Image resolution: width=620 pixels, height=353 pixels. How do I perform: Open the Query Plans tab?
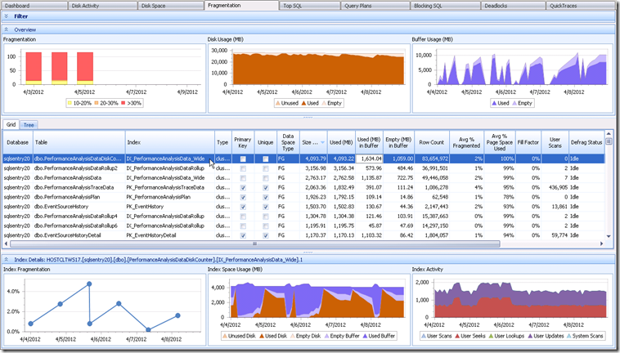click(375, 6)
